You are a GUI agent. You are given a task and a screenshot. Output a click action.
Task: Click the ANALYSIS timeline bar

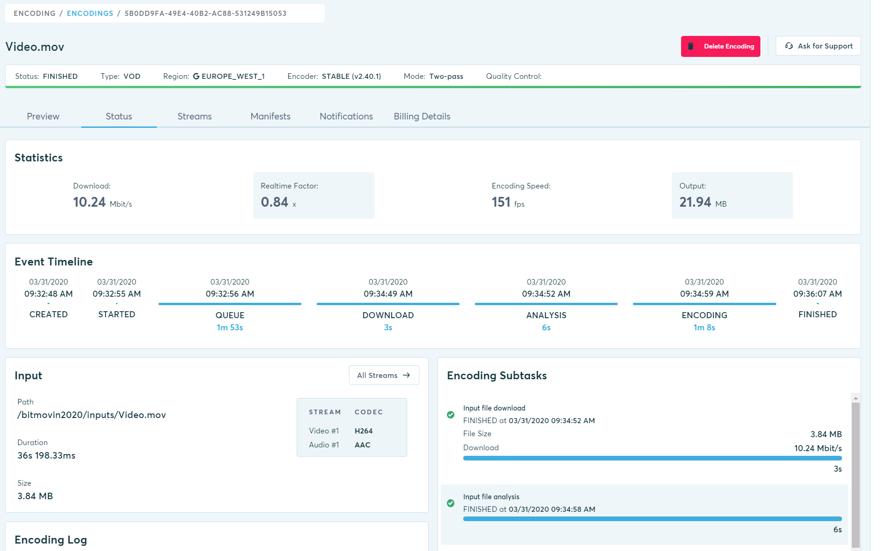[546, 304]
